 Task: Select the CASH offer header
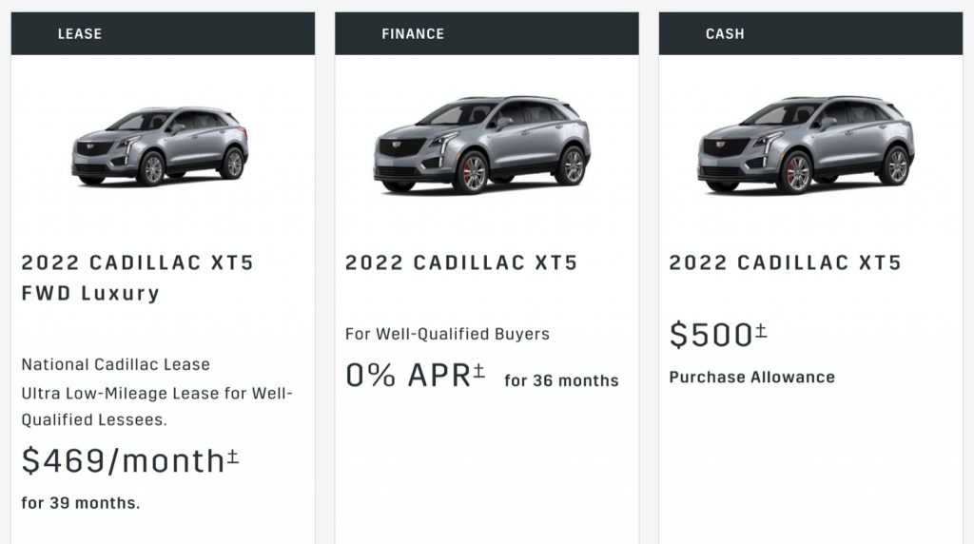(x=810, y=33)
